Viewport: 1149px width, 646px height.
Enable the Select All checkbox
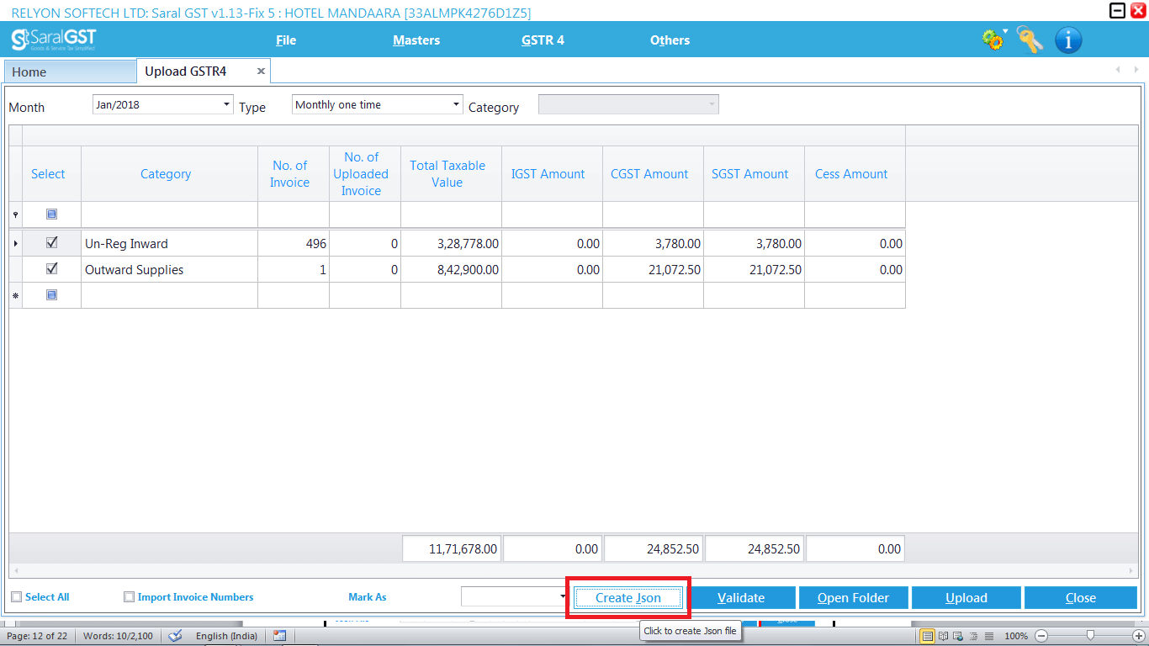(17, 597)
